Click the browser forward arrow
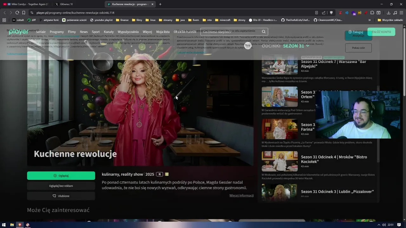 point(10,13)
